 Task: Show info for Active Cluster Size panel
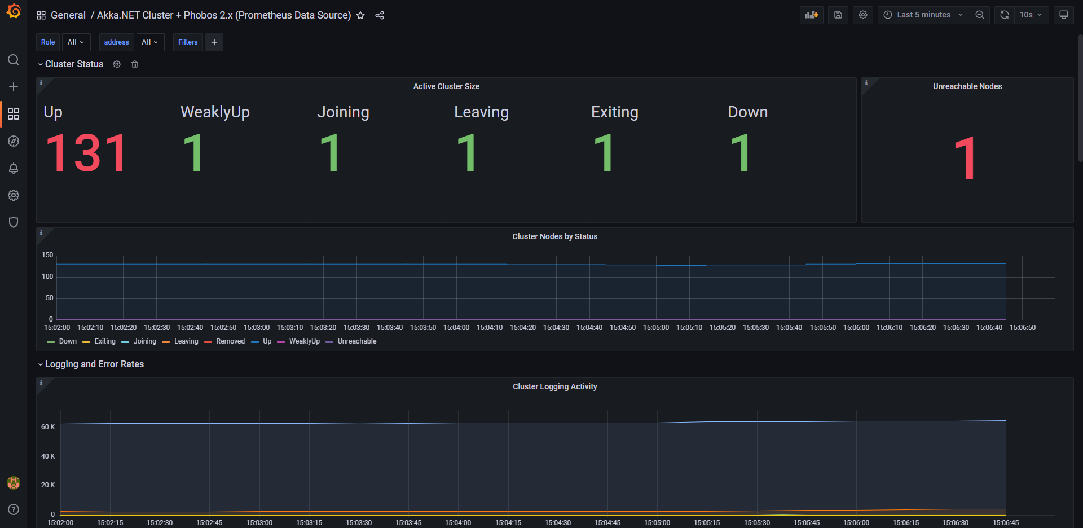pos(41,83)
